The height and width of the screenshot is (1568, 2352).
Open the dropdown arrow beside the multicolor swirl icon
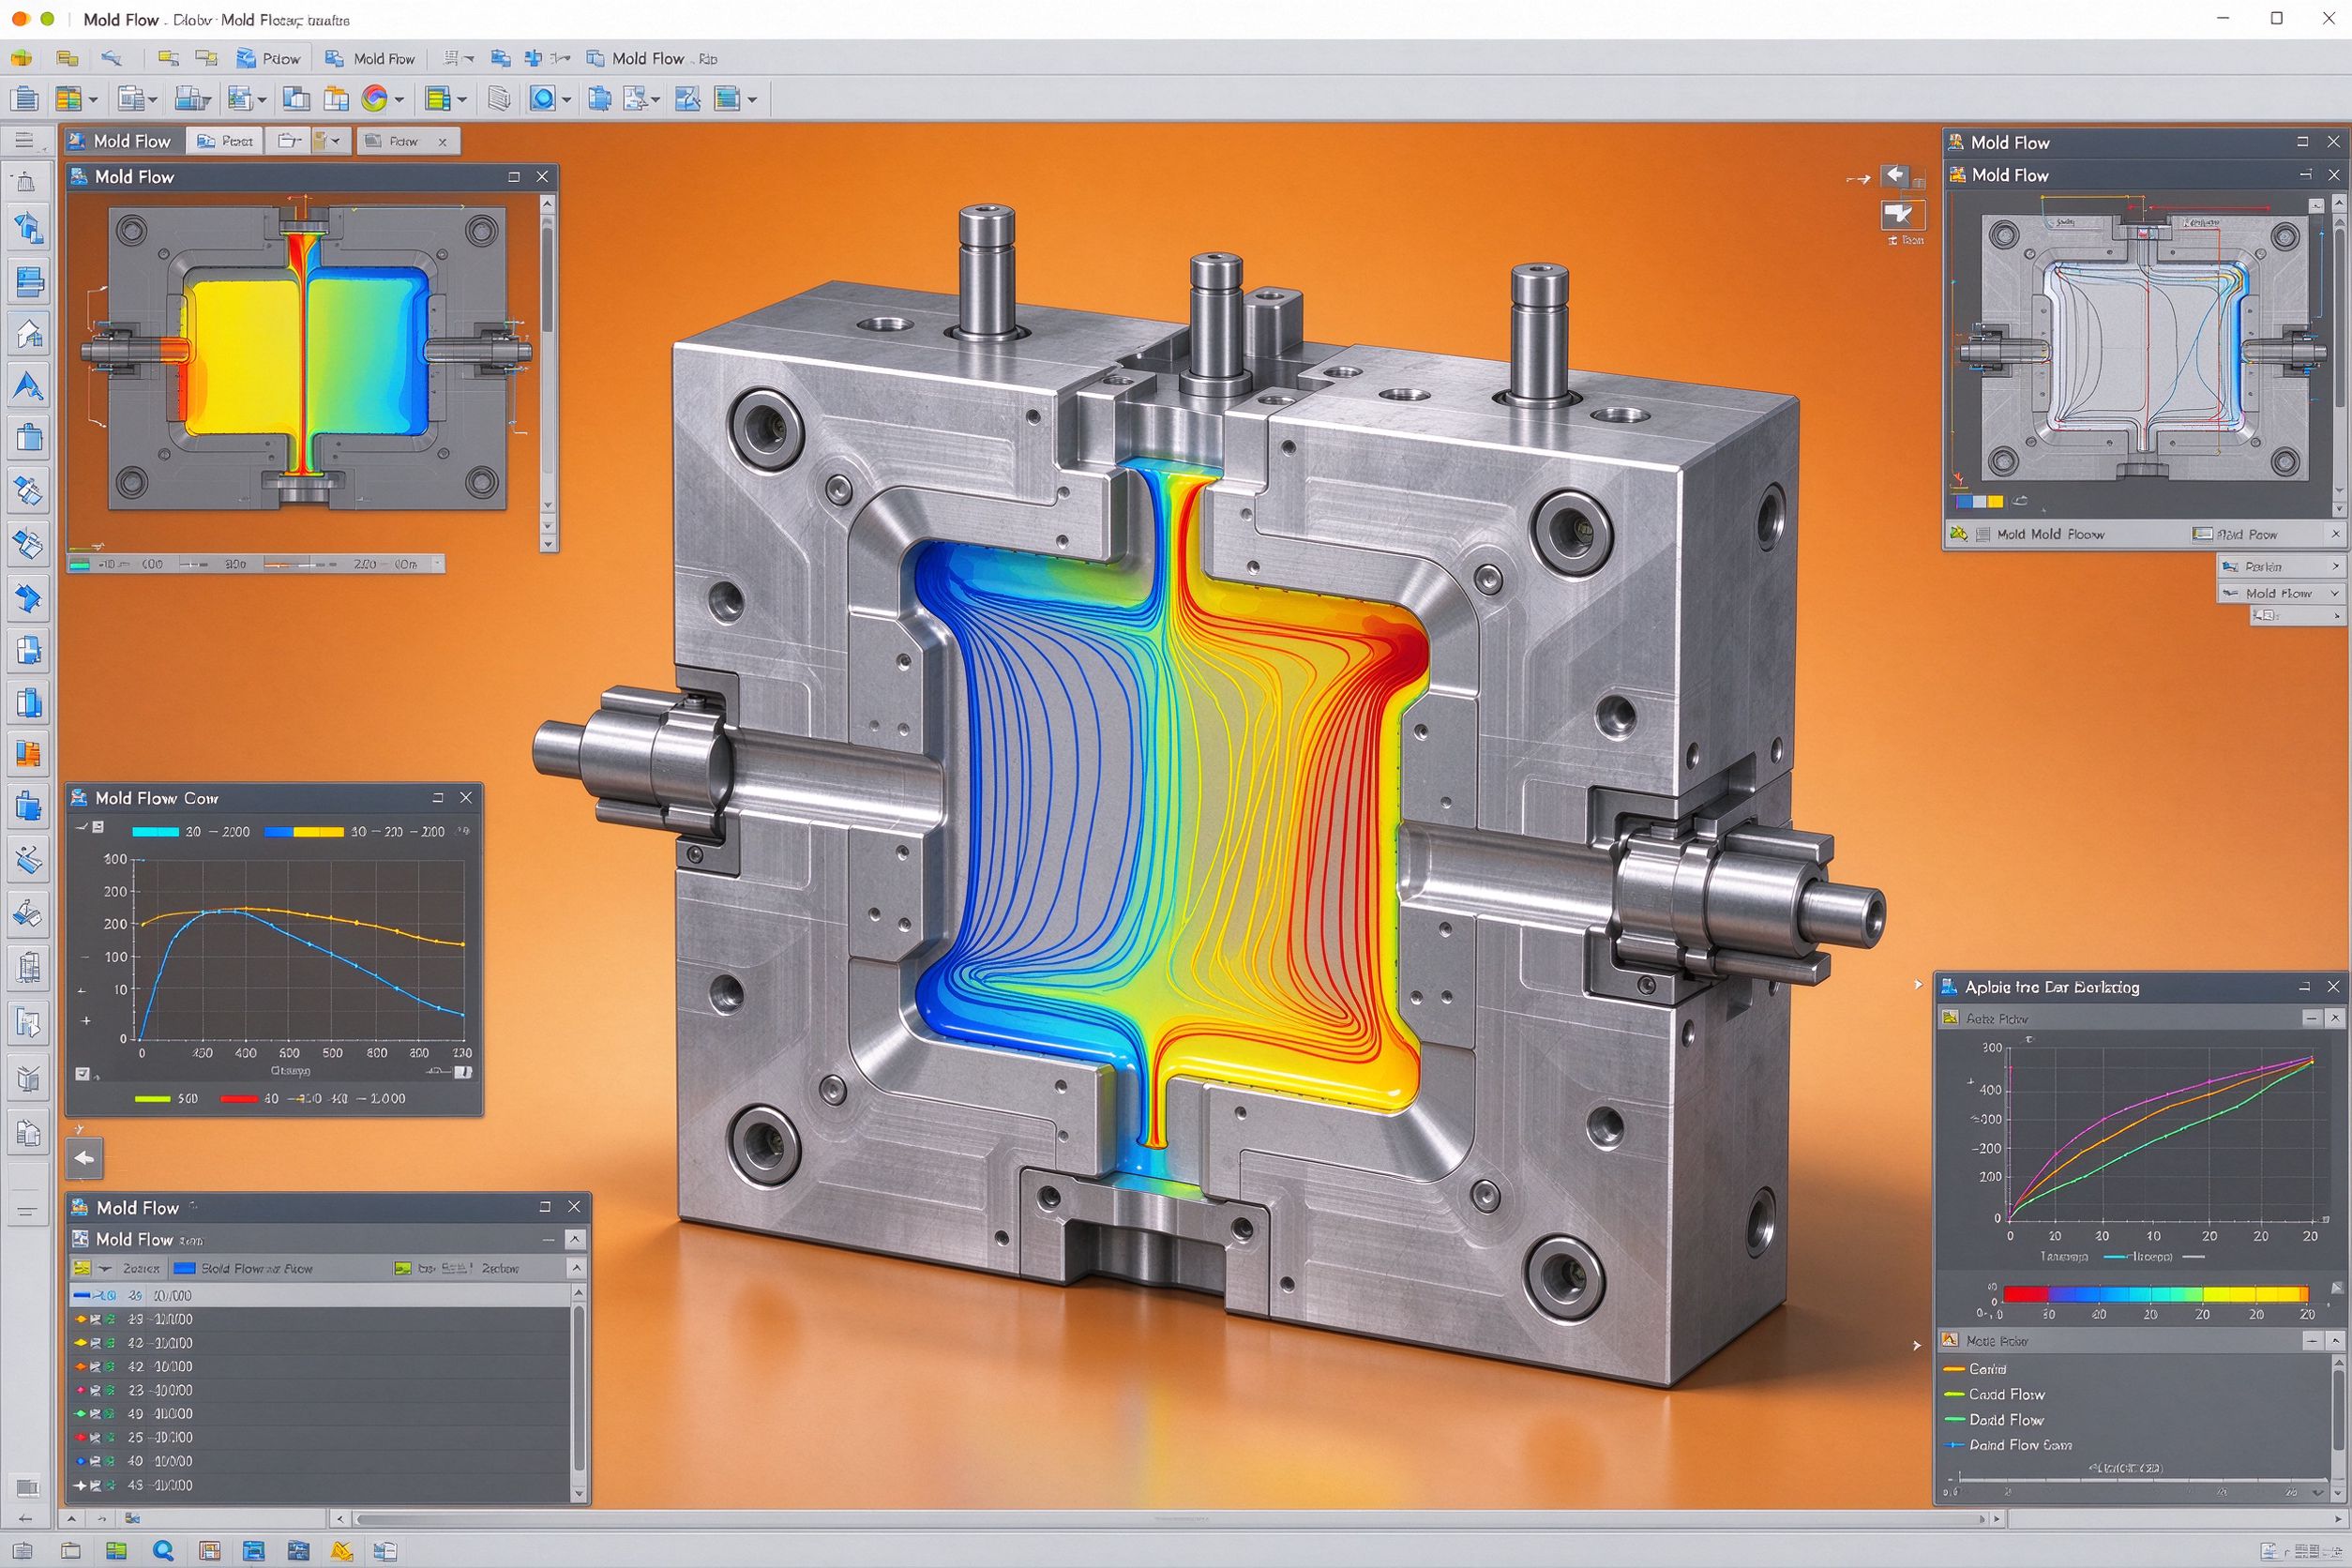[x=399, y=99]
